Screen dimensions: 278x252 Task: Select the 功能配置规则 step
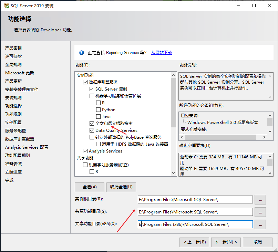pyautogui.click(x=17, y=156)
